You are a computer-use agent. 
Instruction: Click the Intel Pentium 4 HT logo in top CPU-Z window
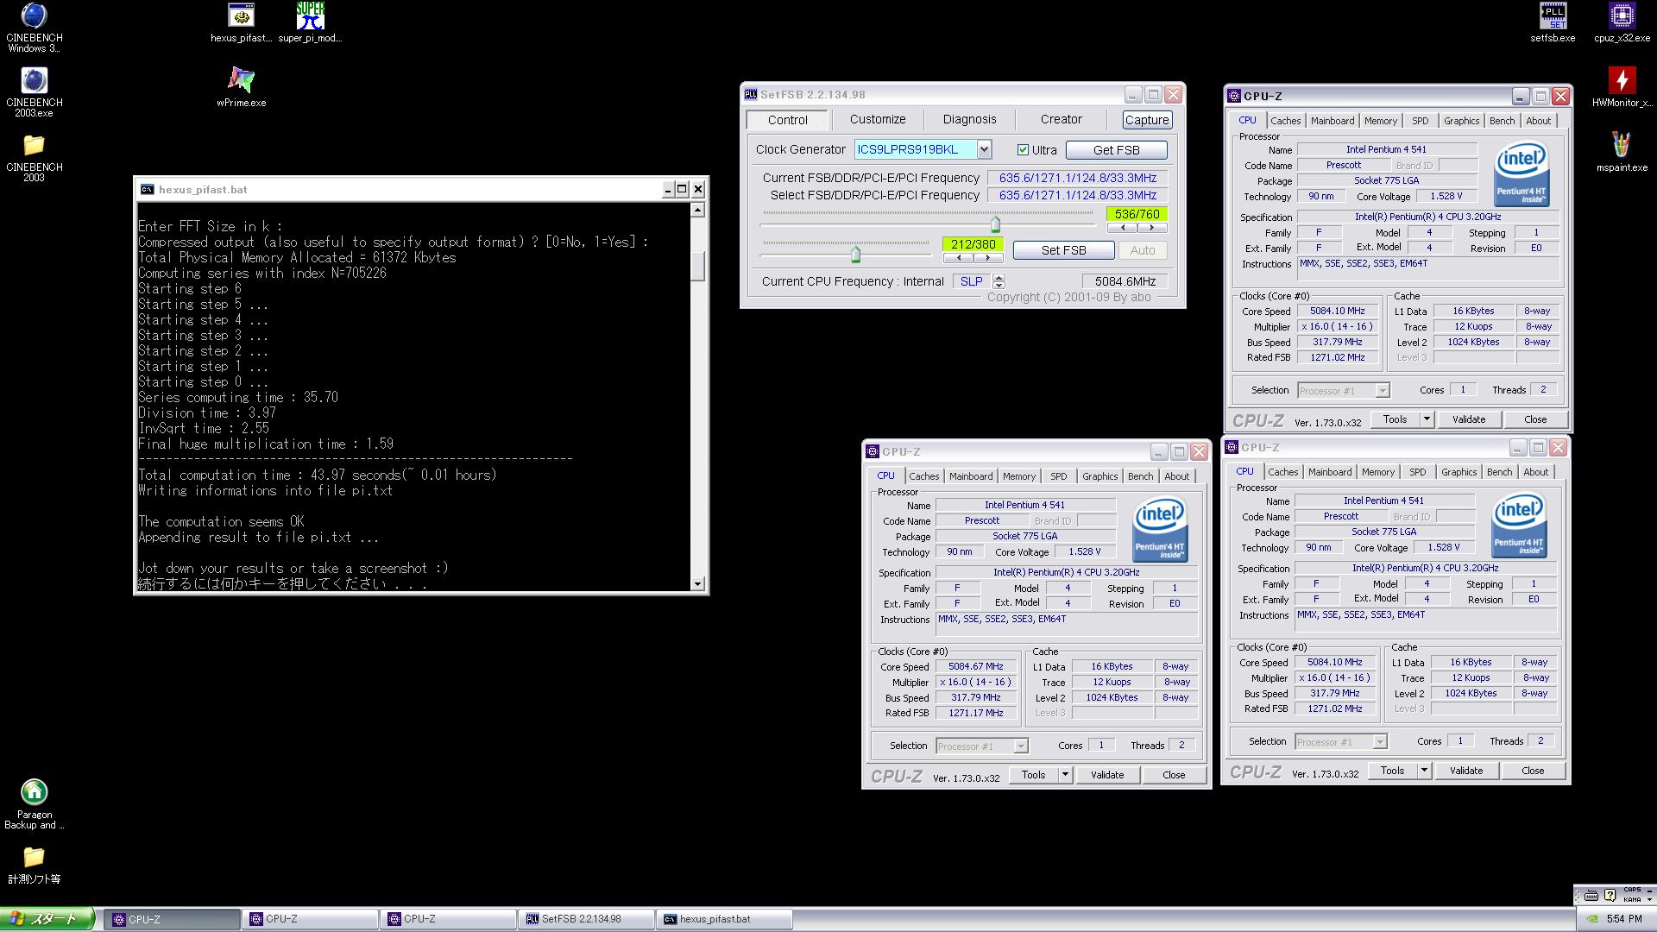pos(1522,175)
